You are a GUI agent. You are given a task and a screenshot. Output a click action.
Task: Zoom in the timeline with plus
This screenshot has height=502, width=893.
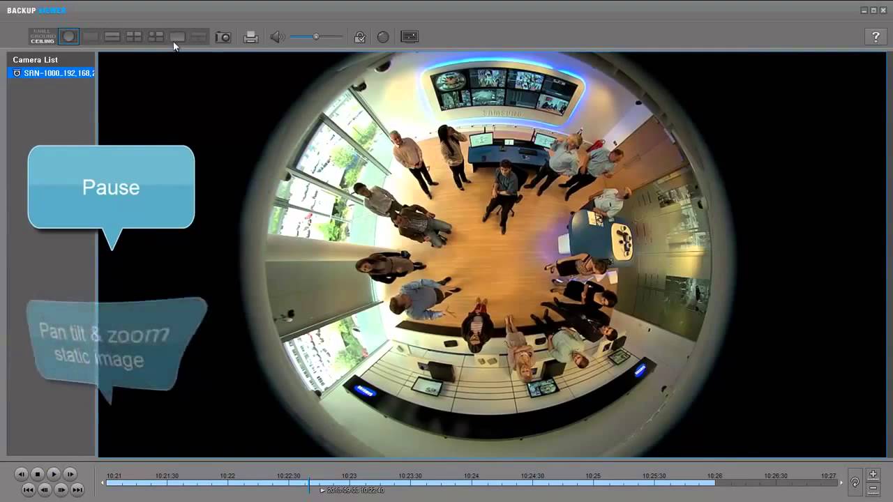(x=873, y=474)
